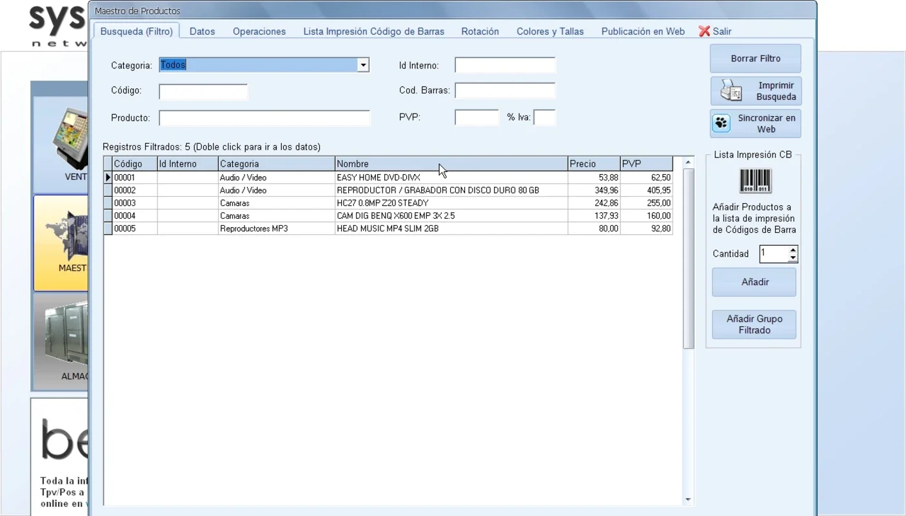Click CAM DIG BENQ X600 EMP 3X 2.5
The image size is (906, 516).
pos(396,216)
